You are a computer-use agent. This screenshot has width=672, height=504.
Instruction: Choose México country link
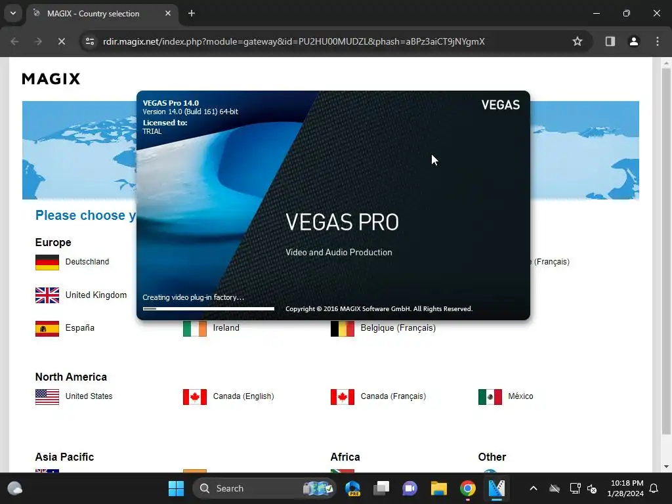pos(520,396)
